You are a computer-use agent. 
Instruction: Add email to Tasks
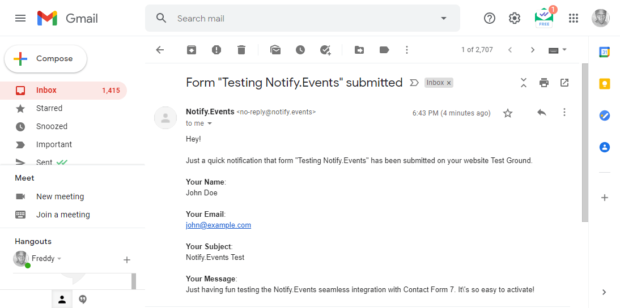(325, 50)
